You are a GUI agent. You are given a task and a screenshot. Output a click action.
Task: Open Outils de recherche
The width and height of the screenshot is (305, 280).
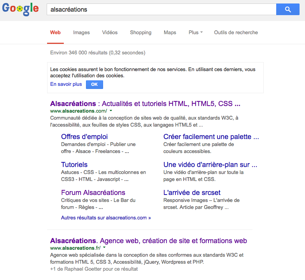coord(236,33)
